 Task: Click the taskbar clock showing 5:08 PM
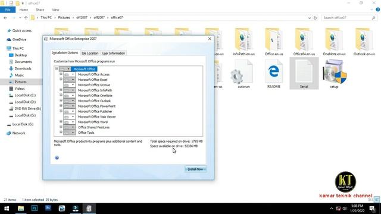click(357, 209)
